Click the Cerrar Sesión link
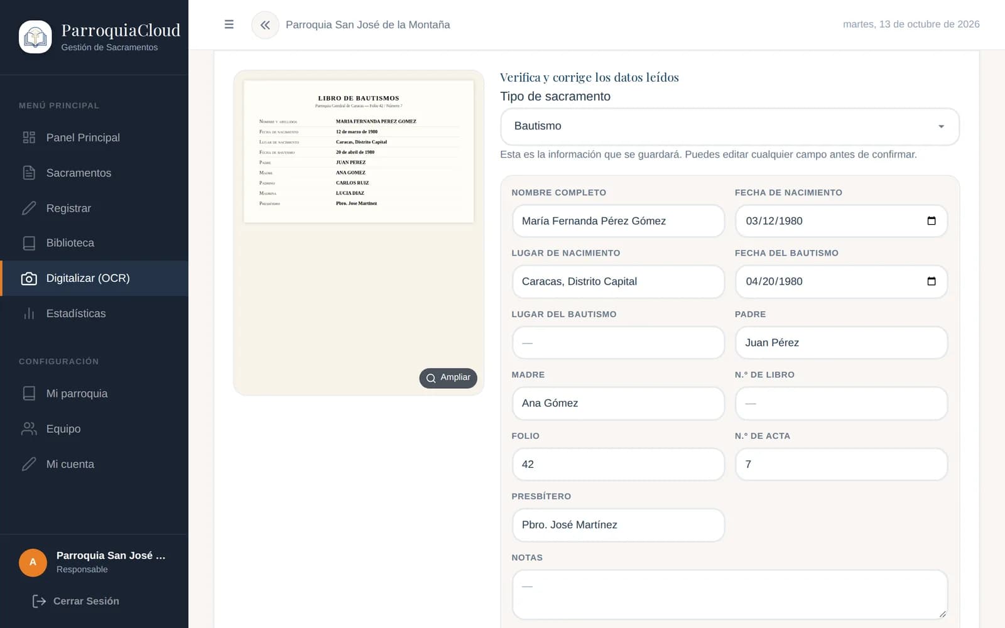The height and width of the screenshot is (628, 1005). coord(75,601)
